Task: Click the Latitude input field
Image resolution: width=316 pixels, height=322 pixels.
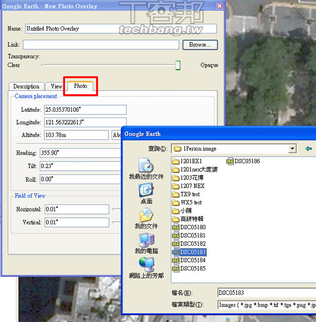Action: [85, 109]
